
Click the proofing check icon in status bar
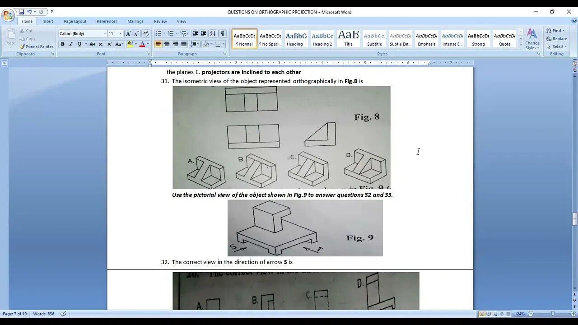(64, 314)
